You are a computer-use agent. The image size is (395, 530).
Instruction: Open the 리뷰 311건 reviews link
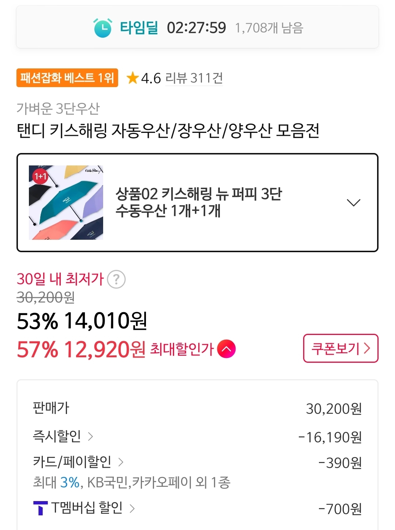coord(194,78)
